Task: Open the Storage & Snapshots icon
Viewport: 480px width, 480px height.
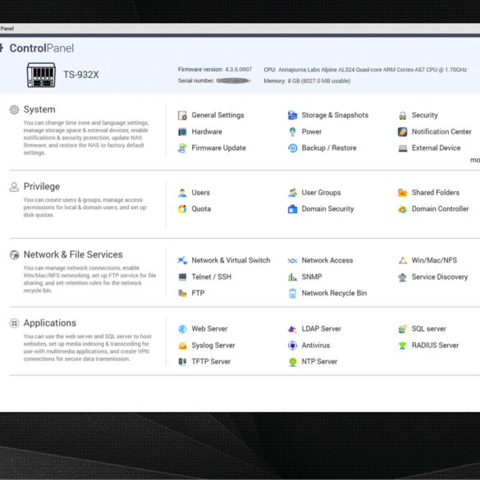Action: click(x=293, y=116)
